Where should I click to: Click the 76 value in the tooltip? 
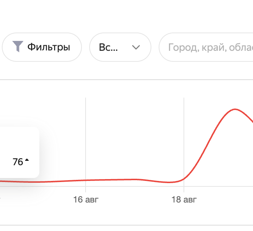[x=18, y=162]
